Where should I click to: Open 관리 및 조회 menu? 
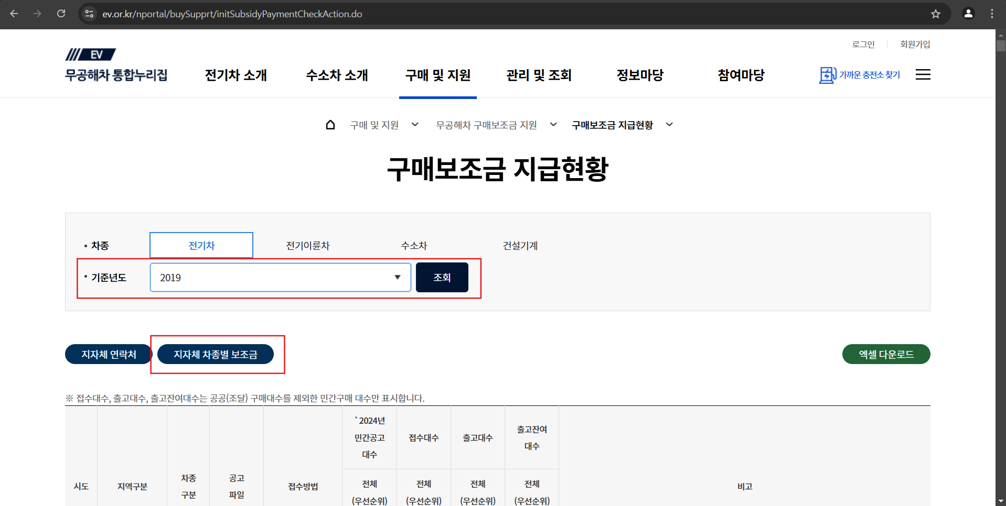tap(539, 75)
